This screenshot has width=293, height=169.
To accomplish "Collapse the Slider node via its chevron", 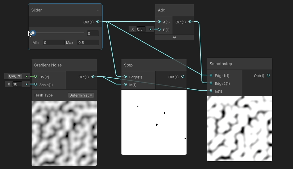I will [98, 10].
